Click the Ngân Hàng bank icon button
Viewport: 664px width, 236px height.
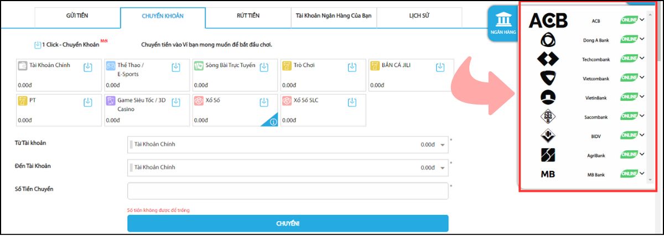[503, 24]
